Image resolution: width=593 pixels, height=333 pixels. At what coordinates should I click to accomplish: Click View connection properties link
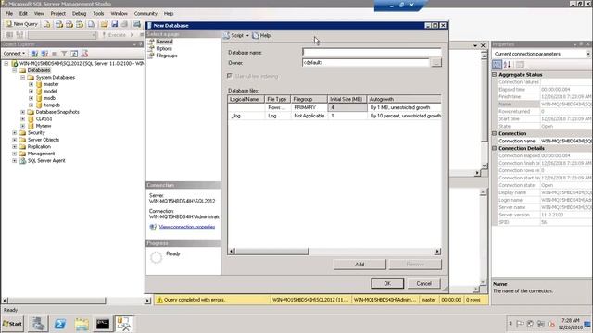pyautogui.click(x=187, y=227)
